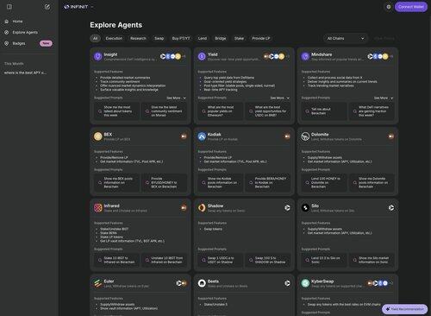
Task: Click the Yield Recommendation floating button
Action: (404, 309)
